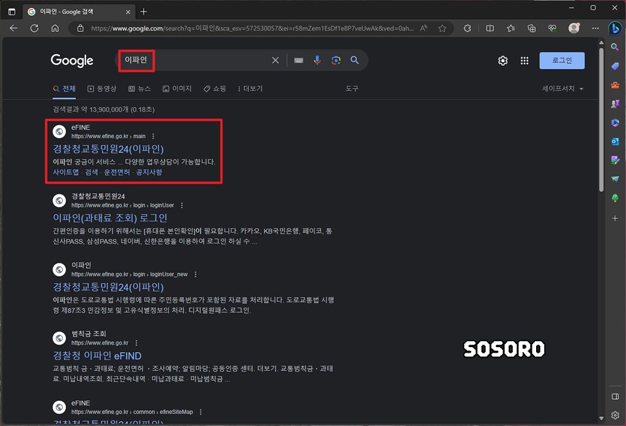Activate the read aloud icon in address bar
This screenshot has width=626, height=426.
coord(424,28)
